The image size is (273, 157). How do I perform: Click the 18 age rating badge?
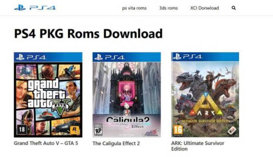click(x=22, y=130)
